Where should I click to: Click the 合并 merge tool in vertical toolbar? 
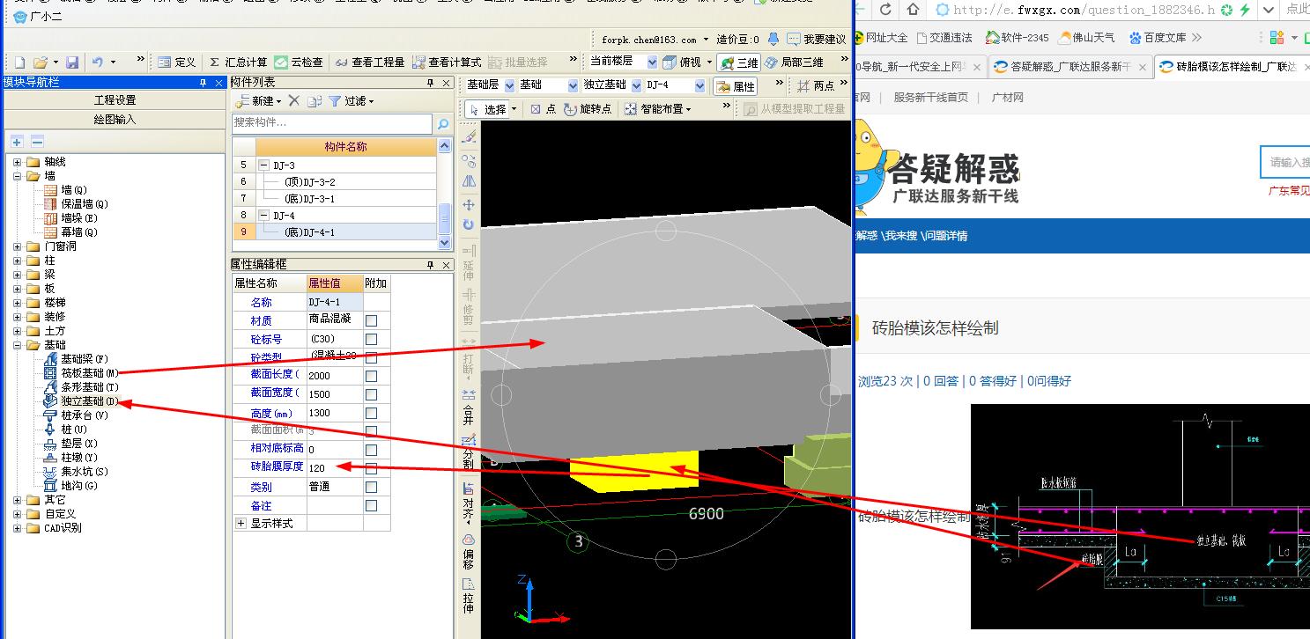(469, 407)
